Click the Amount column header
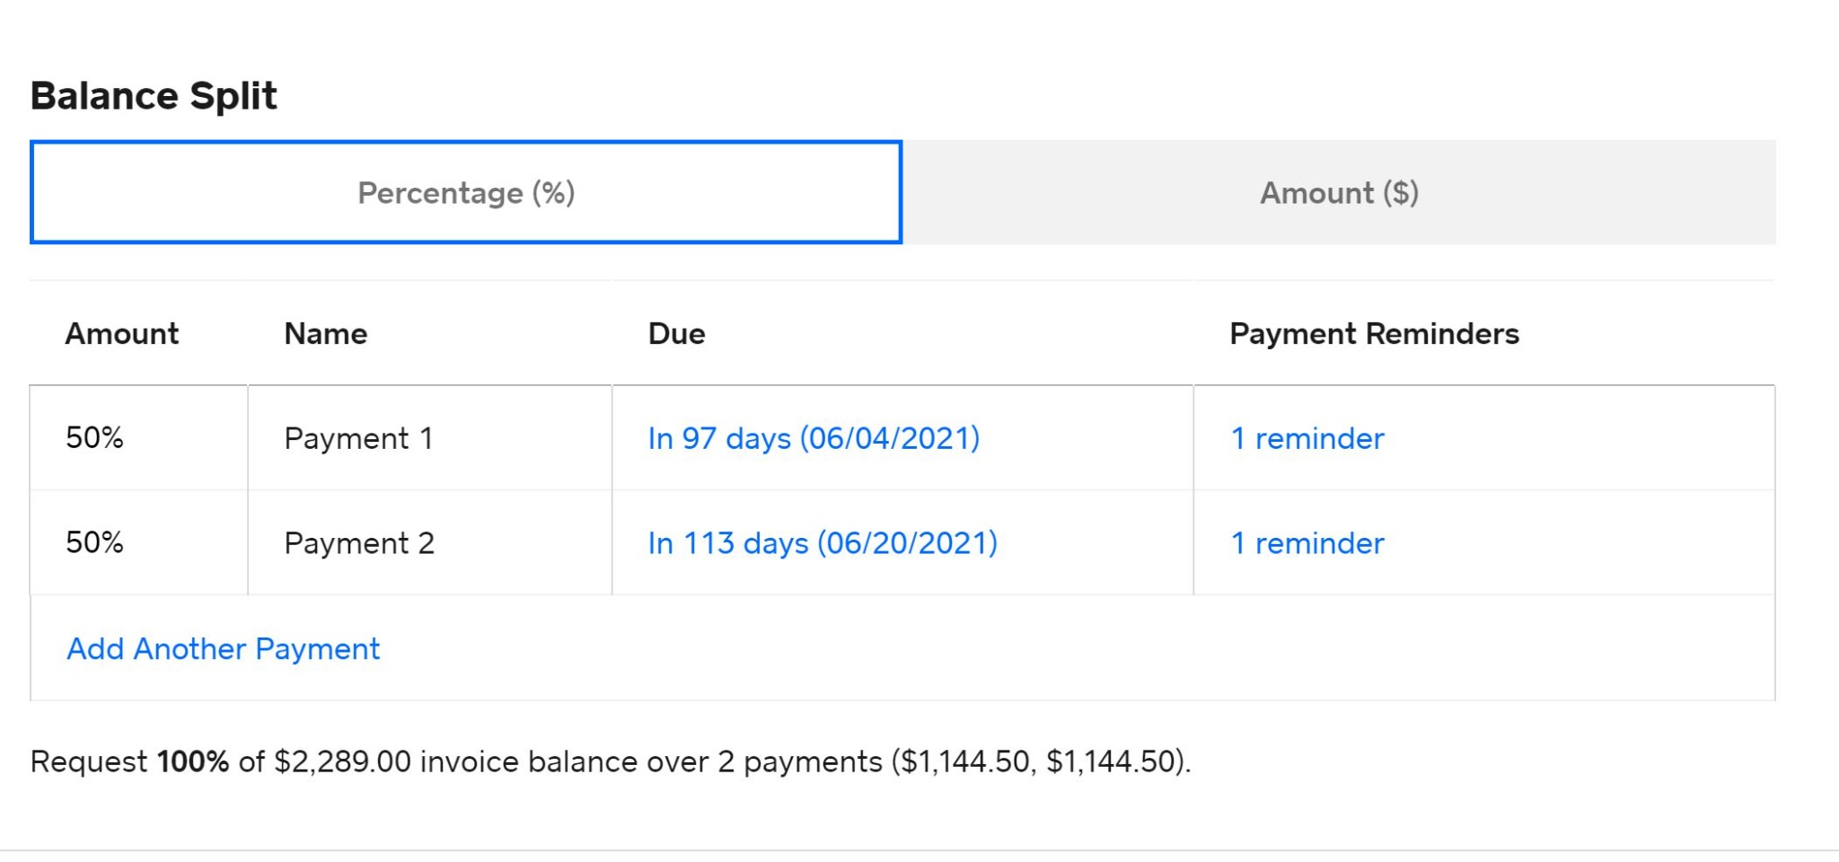This screenshot has height=862, width=1839. coord(122,333)
